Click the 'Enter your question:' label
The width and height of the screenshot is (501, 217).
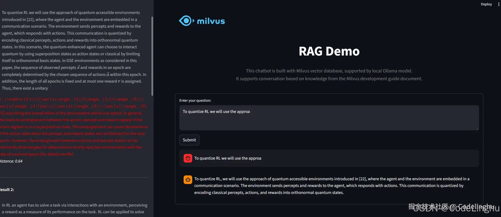coord(195,100)
